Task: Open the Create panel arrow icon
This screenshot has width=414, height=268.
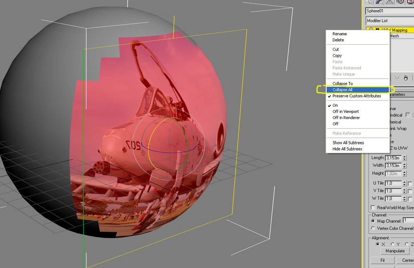Action: click(x=369, y=2)
